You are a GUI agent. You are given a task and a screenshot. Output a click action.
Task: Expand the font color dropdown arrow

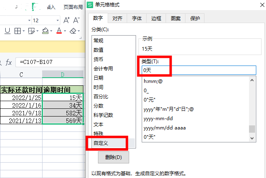click(65, 31)
